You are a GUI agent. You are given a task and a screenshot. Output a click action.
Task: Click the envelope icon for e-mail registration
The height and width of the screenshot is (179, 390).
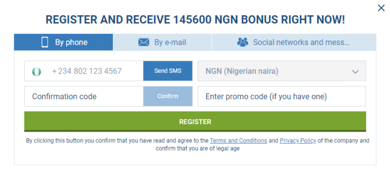[144, 42]
